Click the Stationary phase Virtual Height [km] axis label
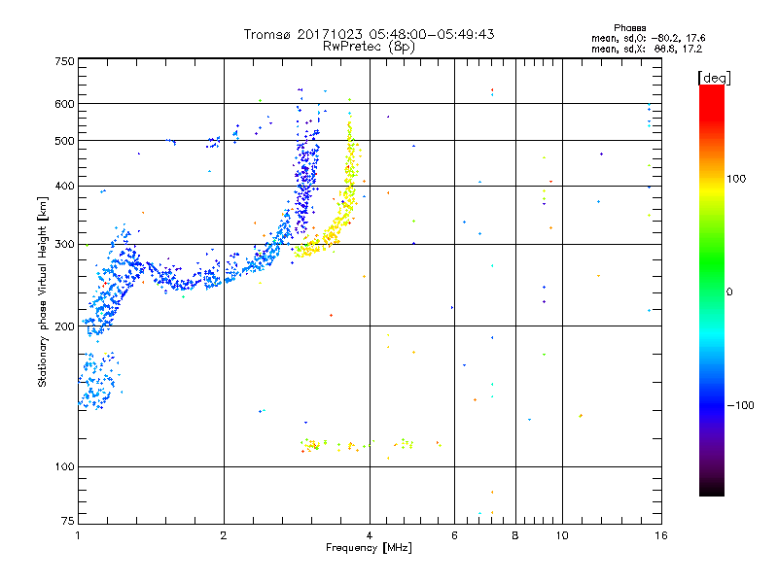Viewport: 778px width, 583px height. [x=42, y=292]
